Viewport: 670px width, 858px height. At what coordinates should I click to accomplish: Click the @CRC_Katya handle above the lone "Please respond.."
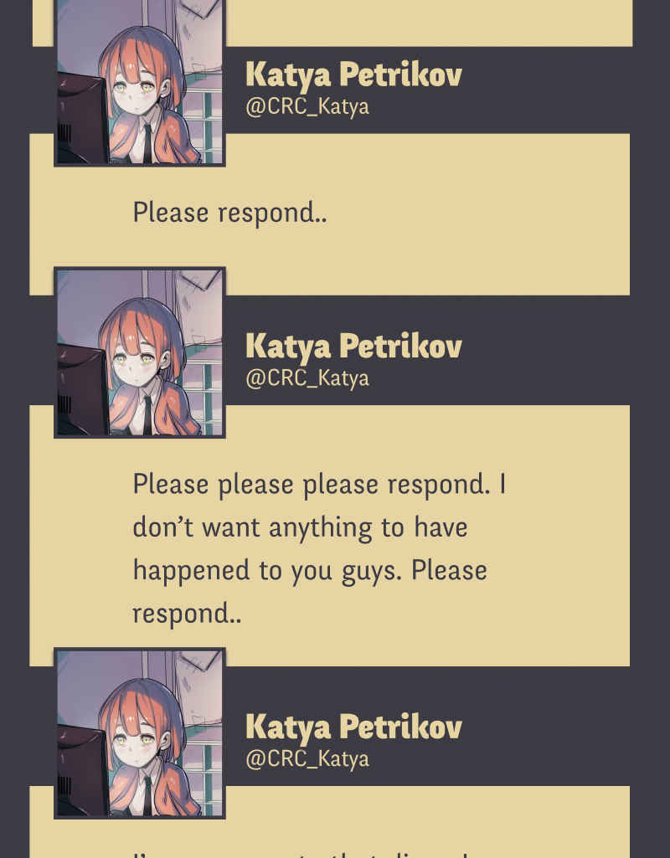coord(307,106)
